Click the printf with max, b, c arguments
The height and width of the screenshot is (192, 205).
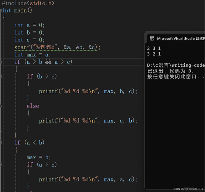click(x=88, y=91)
